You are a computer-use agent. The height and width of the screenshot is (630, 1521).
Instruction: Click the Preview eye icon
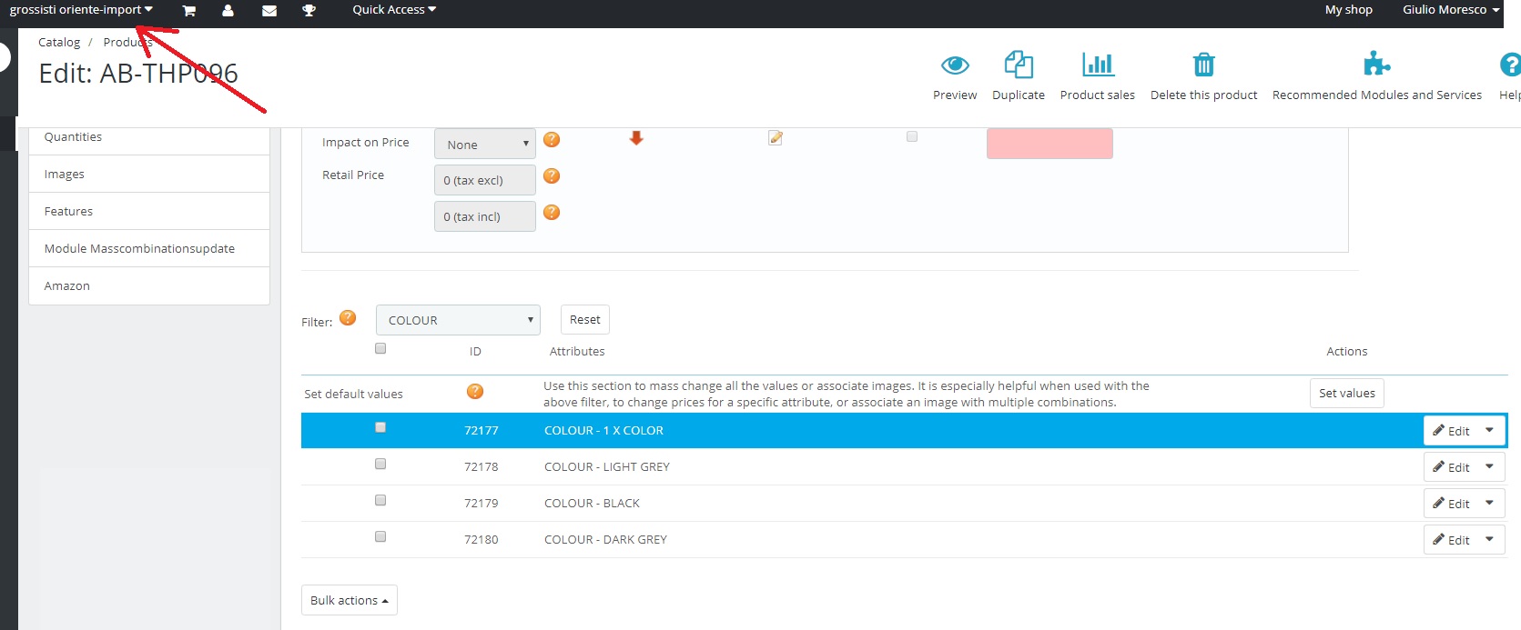click(955, 65)
